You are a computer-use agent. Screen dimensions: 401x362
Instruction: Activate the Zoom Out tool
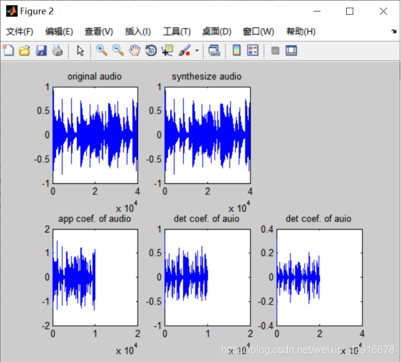tap(118, 50)
